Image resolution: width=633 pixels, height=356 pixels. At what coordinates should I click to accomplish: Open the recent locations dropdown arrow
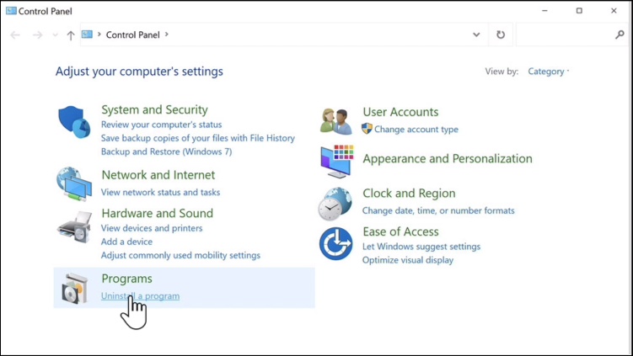[x=56, y=35]
